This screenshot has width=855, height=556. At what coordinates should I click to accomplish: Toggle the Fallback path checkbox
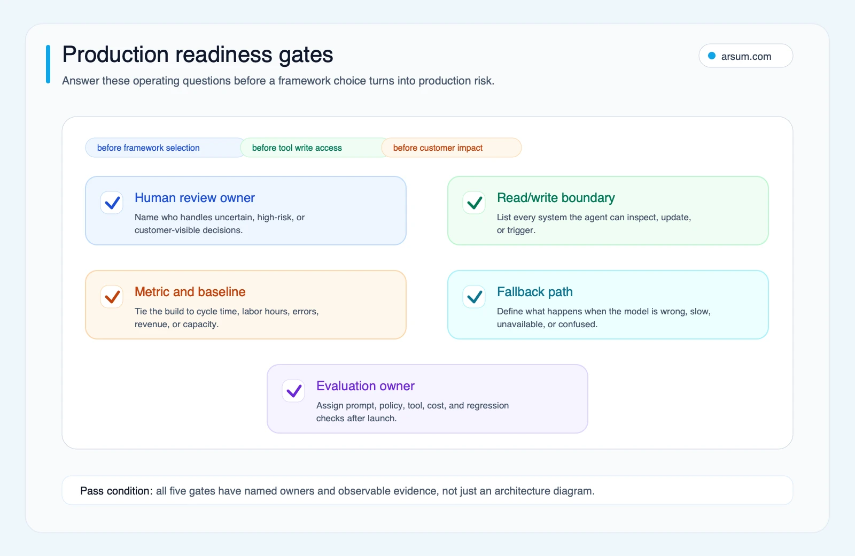point(475,297)
